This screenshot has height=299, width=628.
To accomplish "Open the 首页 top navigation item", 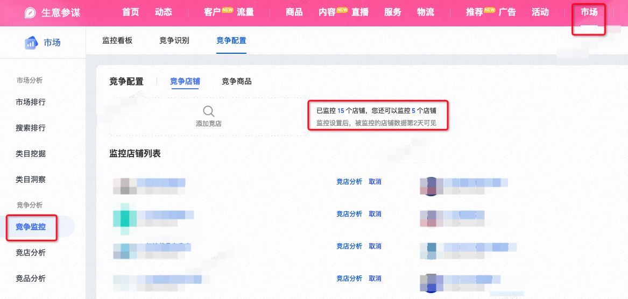I will point(131,12).
